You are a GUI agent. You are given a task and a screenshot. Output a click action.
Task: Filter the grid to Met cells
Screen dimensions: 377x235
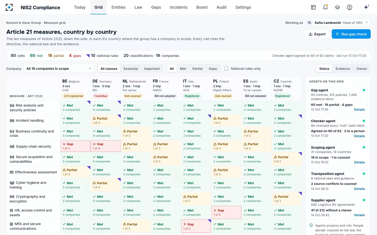(x=183, y=69)
